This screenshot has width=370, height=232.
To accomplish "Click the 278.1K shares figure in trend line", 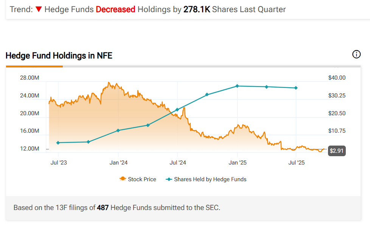I will [x=197, y=9].
